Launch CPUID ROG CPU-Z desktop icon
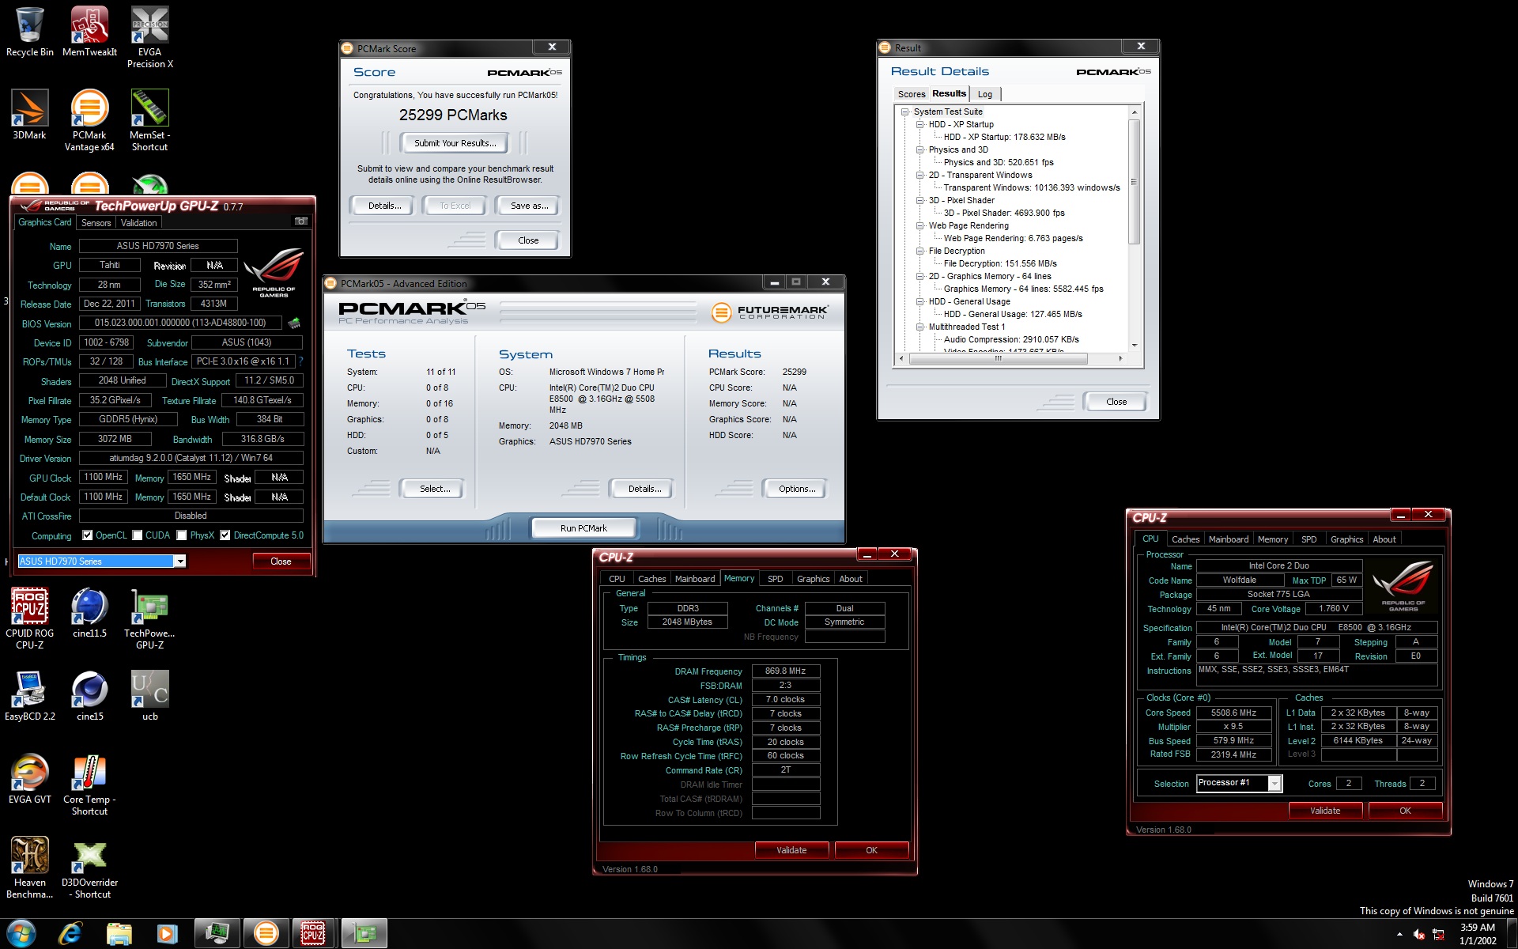The image size is (1518, 949). click(x=29, y=618)
